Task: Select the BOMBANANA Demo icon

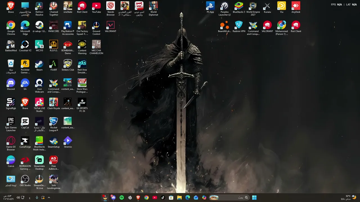Action: (x=68, y=47)
